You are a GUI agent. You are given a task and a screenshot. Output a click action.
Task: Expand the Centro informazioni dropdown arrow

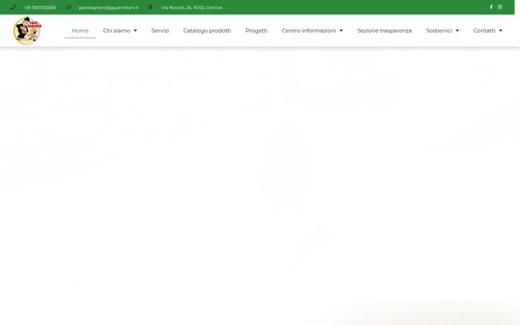pyautogui.click(x=341, y=30)
